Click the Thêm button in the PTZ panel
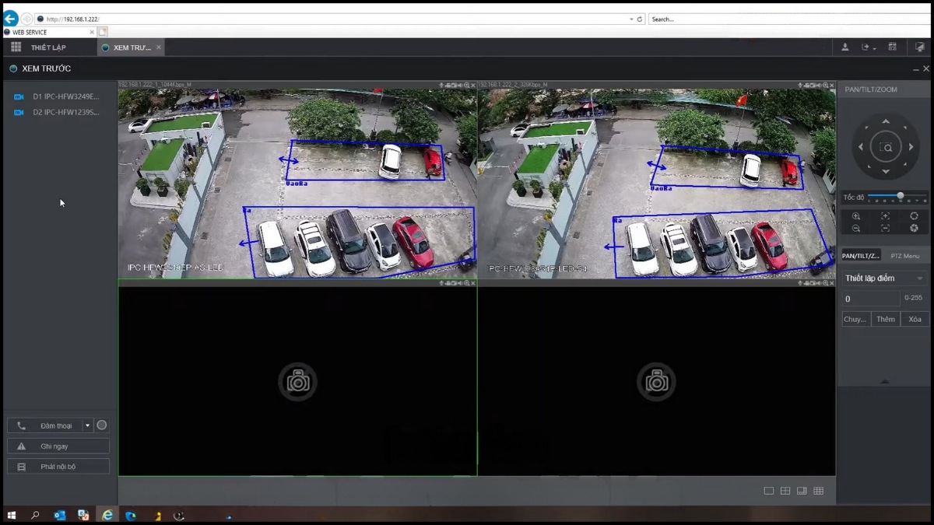Viewport: 934px width, 525px height. [x=885, y=319]
